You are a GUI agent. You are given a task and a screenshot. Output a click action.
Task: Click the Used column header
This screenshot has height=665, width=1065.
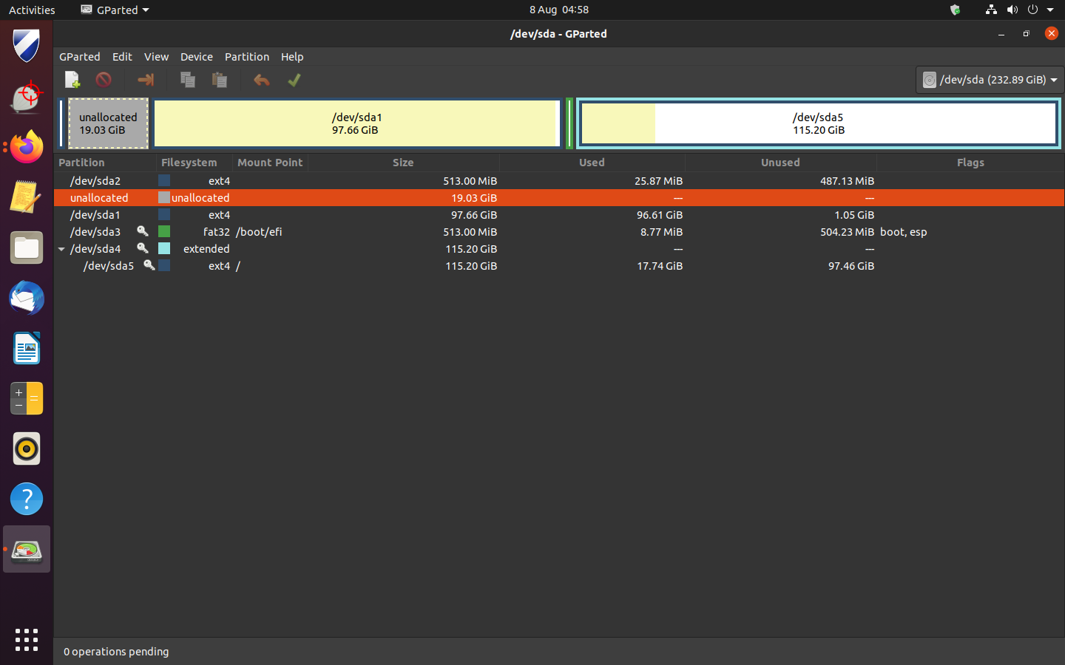tap(592, 163)
